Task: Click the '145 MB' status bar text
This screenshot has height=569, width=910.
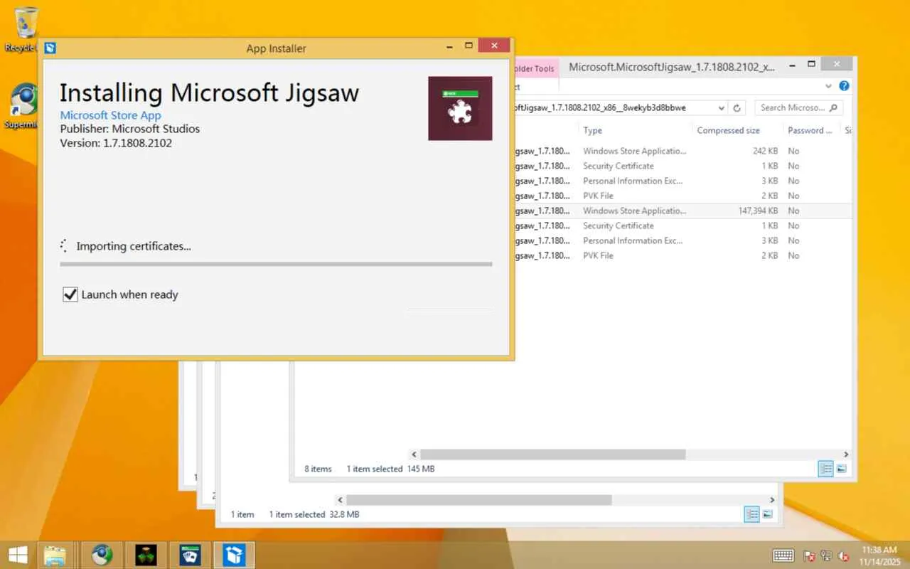Action: tap(420, 469)
